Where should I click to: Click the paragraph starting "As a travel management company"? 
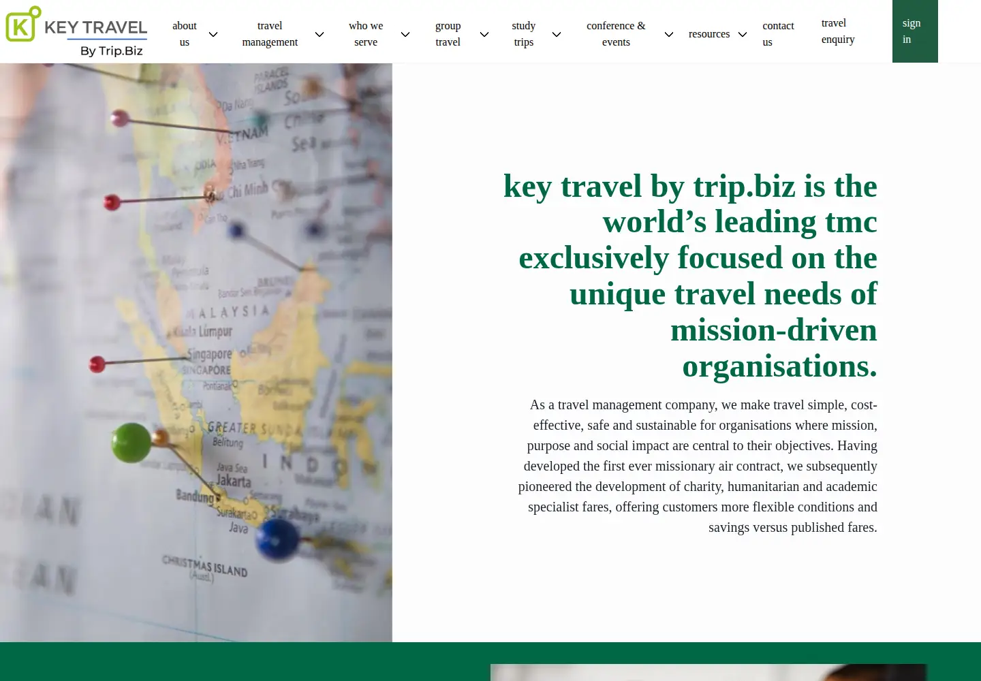[698, 466]
